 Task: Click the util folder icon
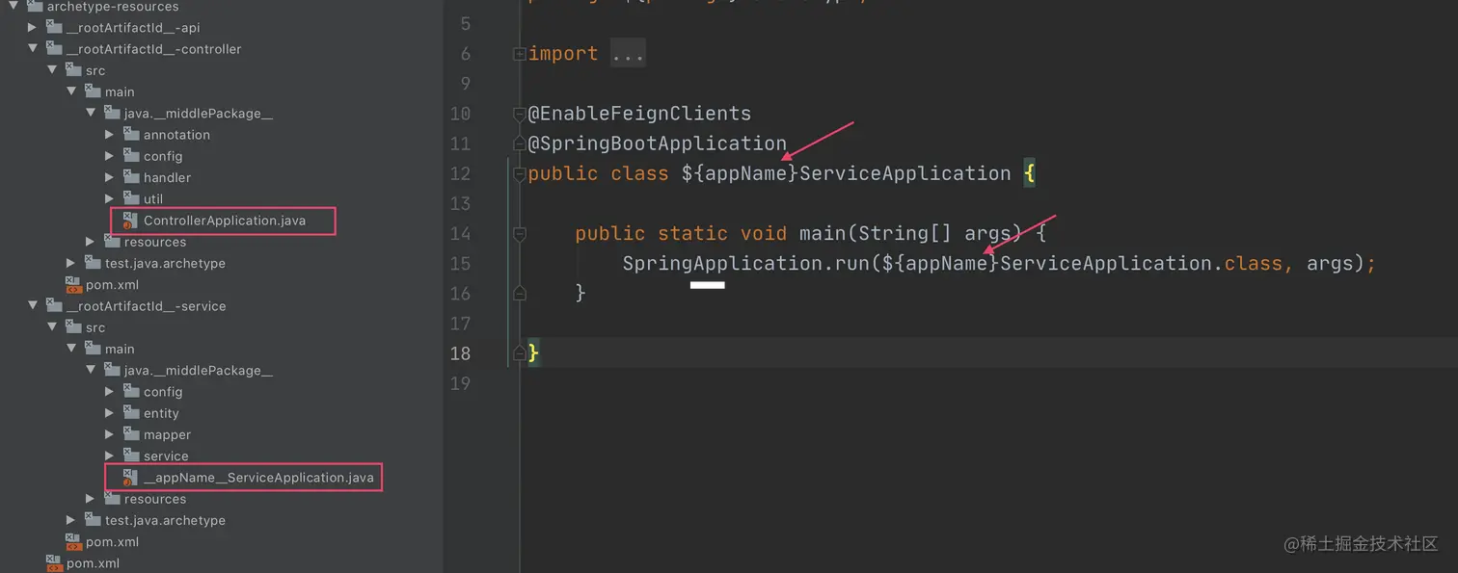[x=131, y=197]
